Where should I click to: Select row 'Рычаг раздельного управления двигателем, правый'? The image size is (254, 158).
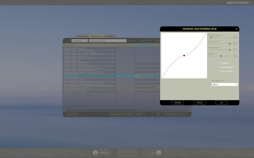click(x=89, y=84)
